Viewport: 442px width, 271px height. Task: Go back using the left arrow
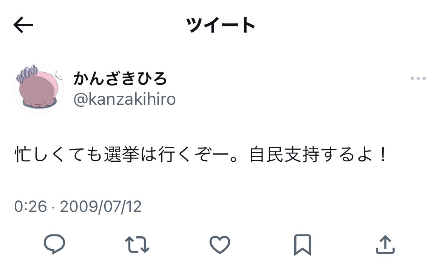(23, 25)
